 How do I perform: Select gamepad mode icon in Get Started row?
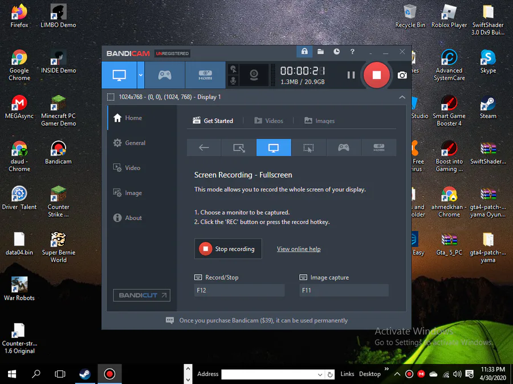[x=344, y=147]
